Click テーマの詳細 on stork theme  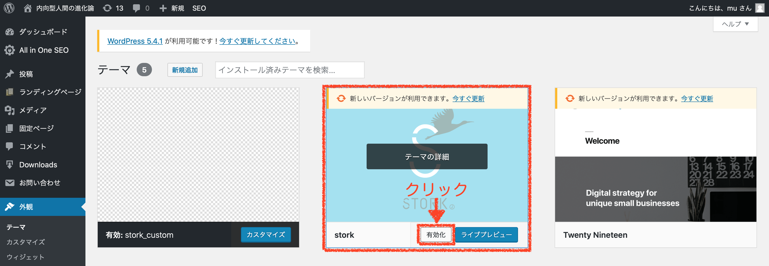coord(427,157)
